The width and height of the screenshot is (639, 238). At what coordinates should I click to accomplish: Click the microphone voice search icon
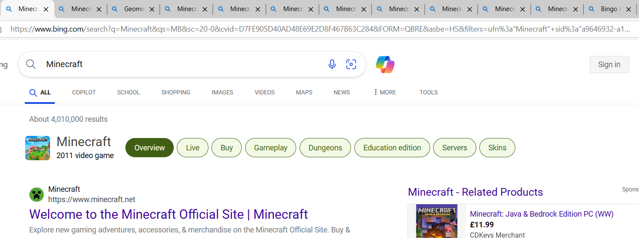point(332,65)
